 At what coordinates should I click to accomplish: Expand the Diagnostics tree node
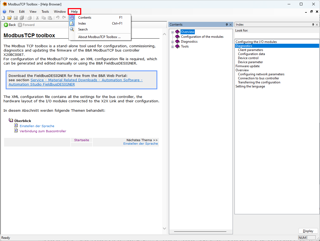[x=173, y=42]
